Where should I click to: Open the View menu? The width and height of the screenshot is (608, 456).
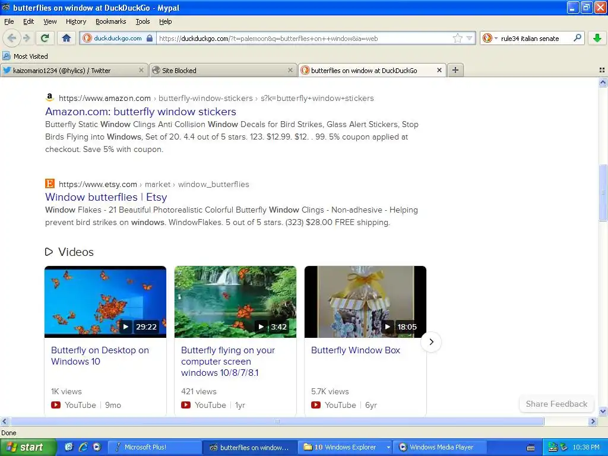click(x=50, y=21)
